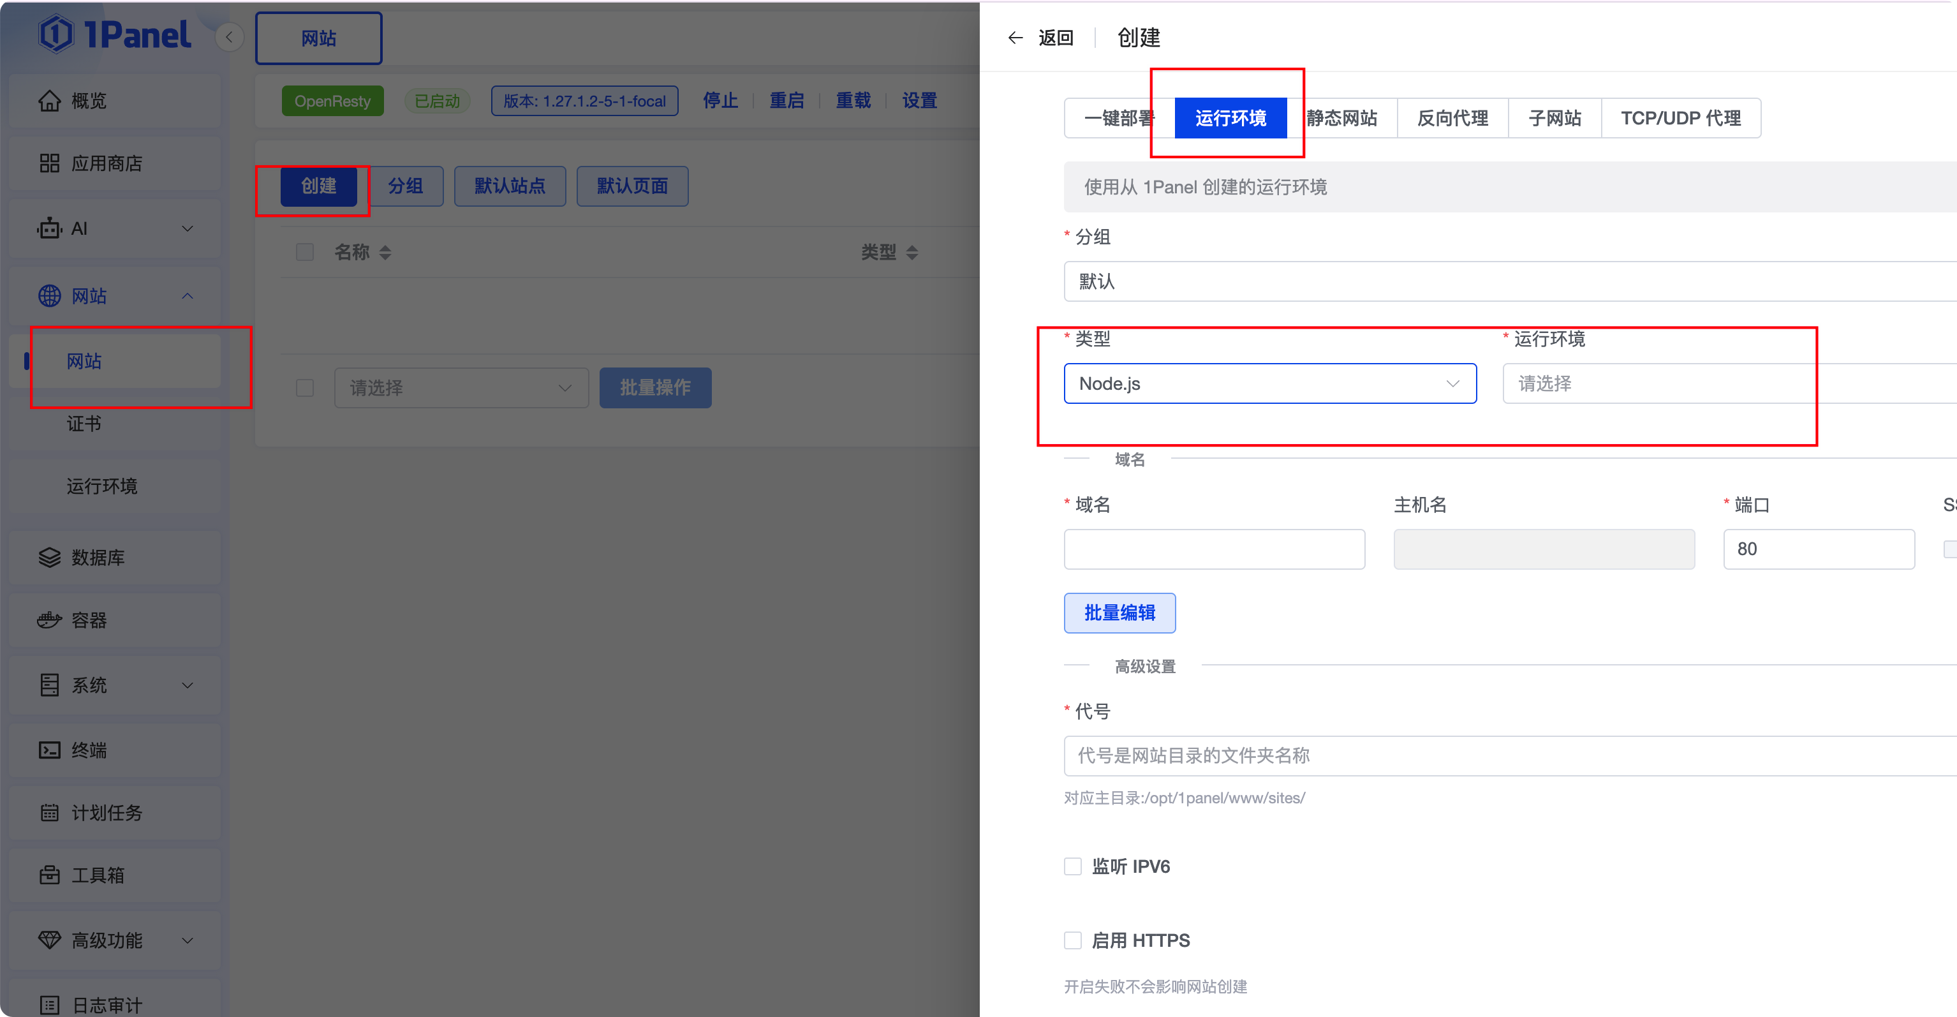The image size is (1957, 1017).
Task: Switch to the 静态网站 tab
Action: (x=1342, y=119)
